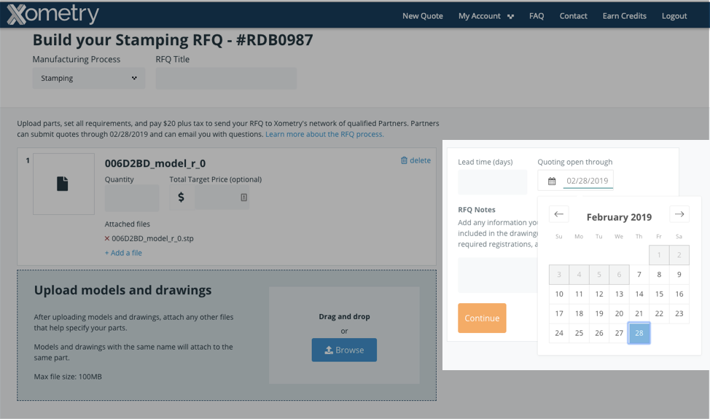
Task: Select February 19 in the calendar
Action: (599, 313)
